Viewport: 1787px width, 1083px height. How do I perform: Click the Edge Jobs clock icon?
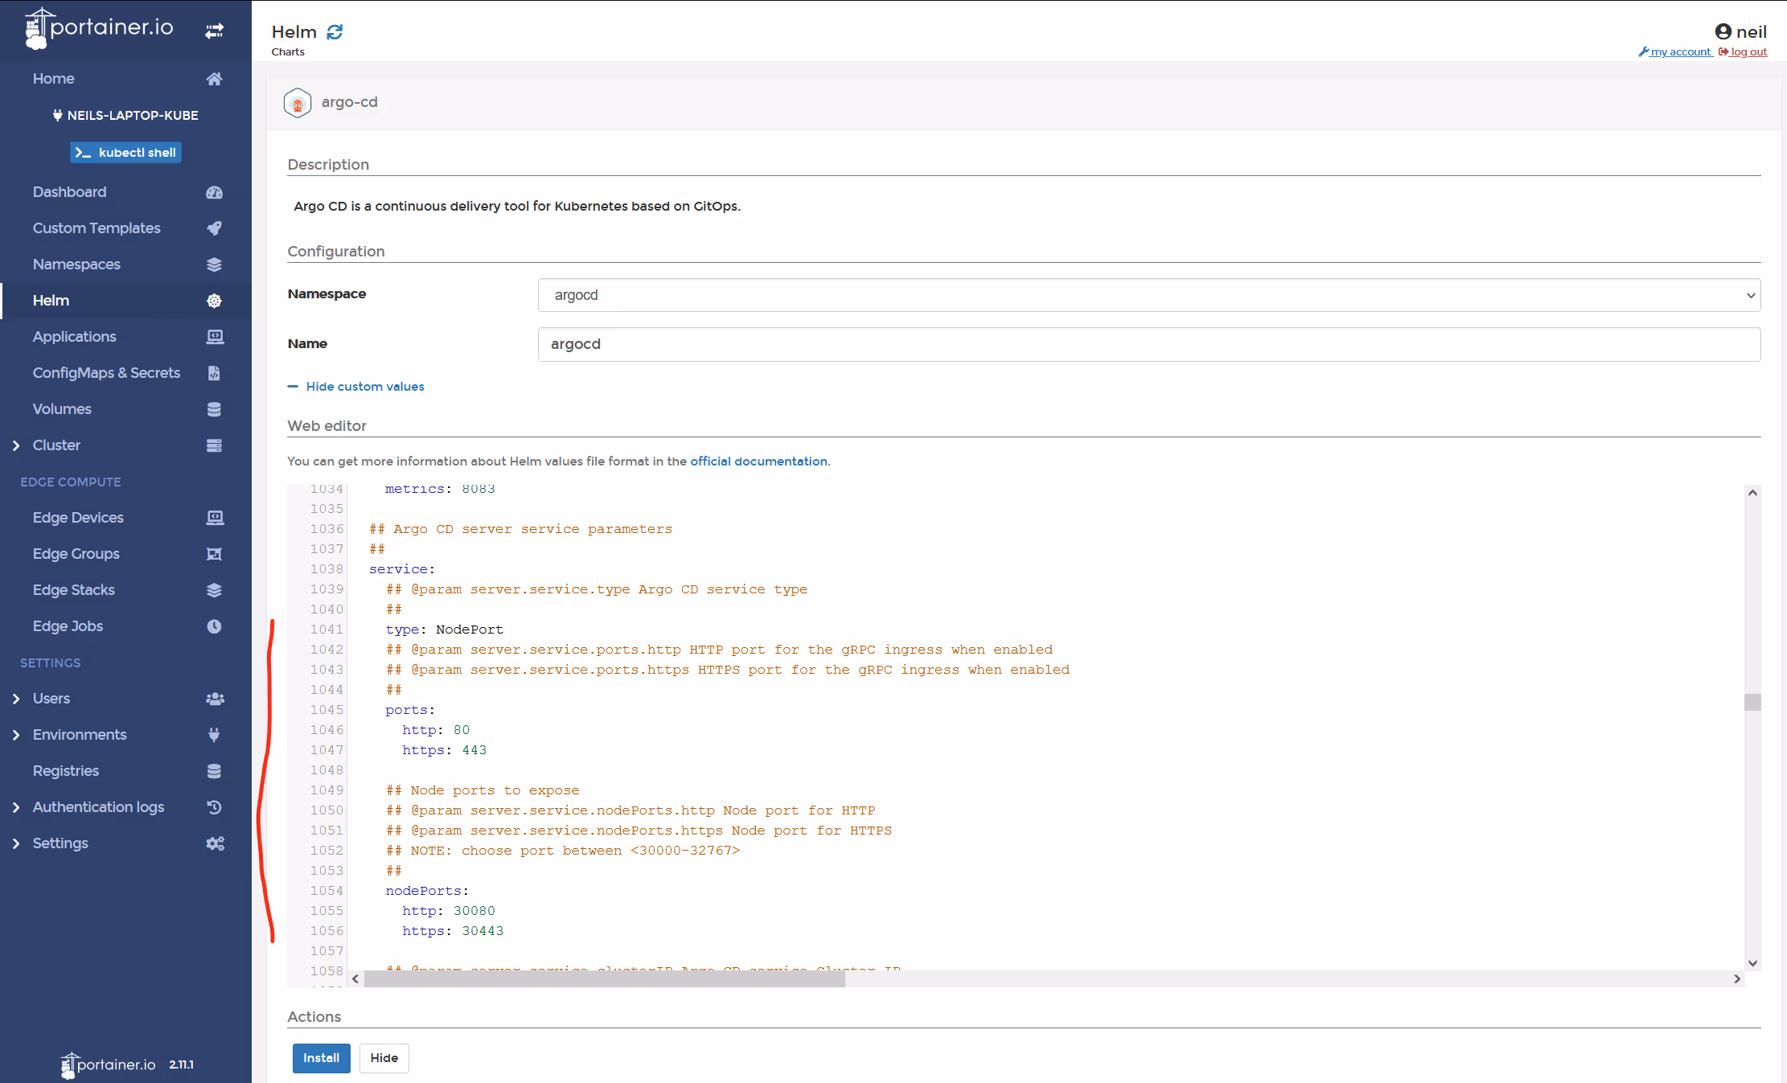coord(214,626)
